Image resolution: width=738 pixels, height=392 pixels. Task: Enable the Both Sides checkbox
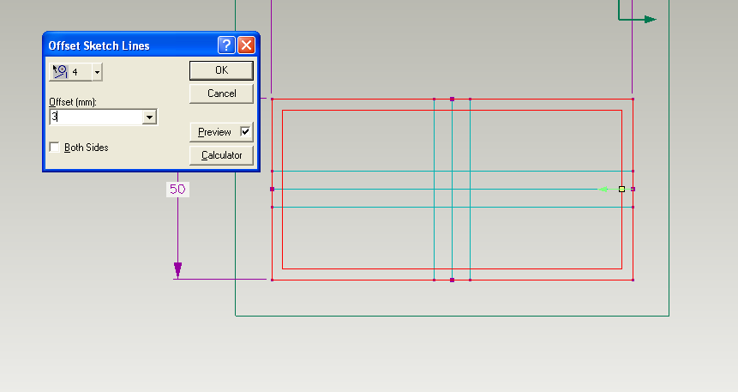coord(55,147)
